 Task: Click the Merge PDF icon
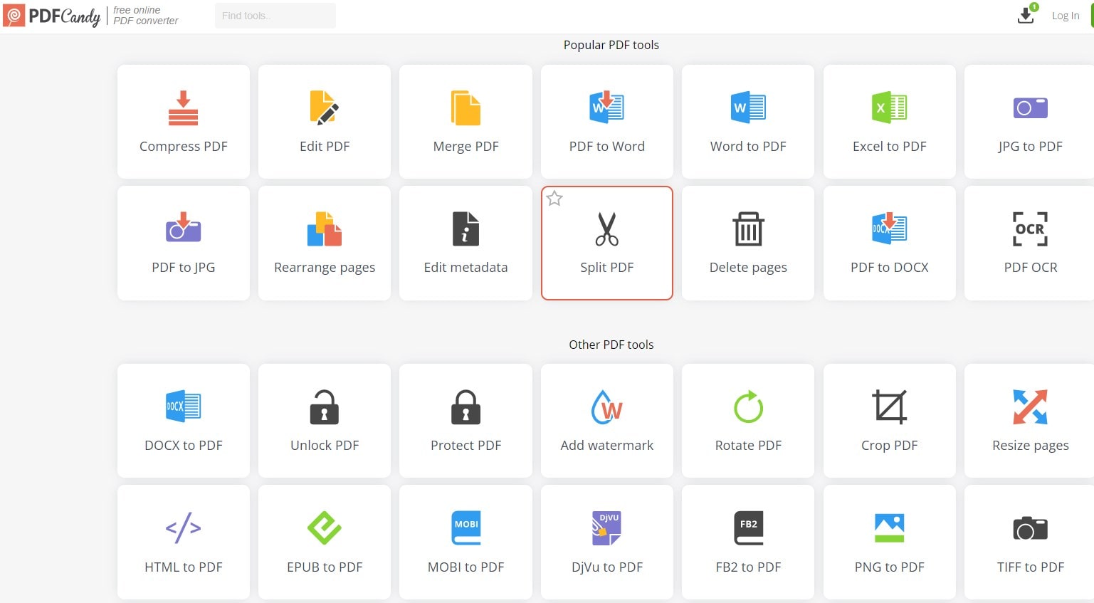(466, 108)
